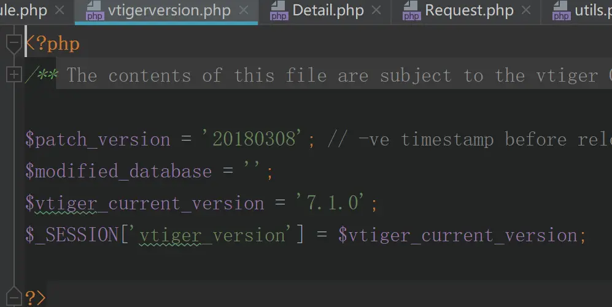This screenshot has width=612, height=307.
Task: Close the Detail.php tab
Action: click(x=376, y=10)
